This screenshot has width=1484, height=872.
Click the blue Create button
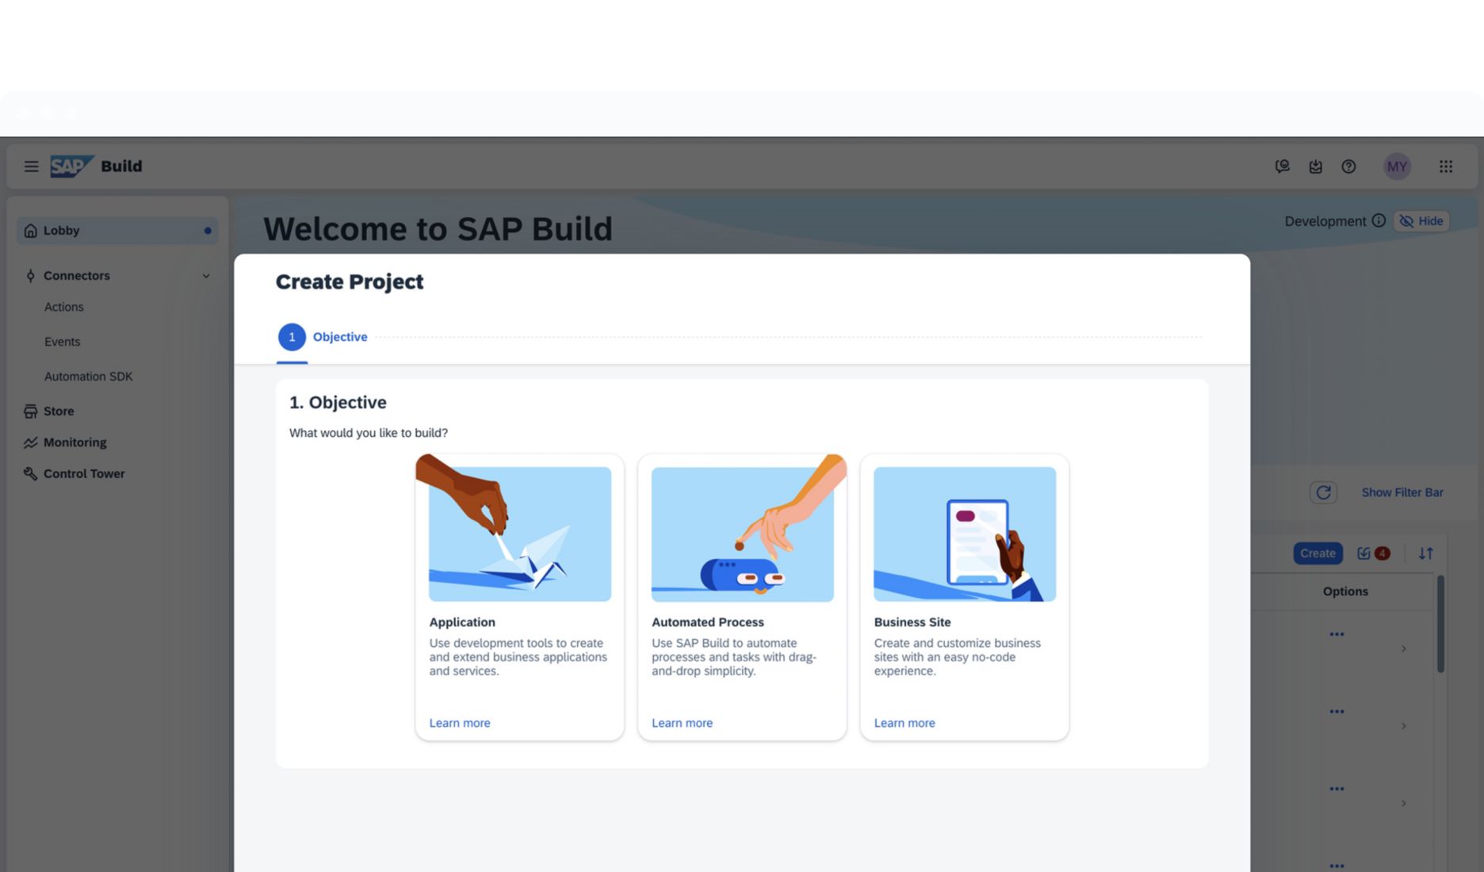[x=1317, y=553]
